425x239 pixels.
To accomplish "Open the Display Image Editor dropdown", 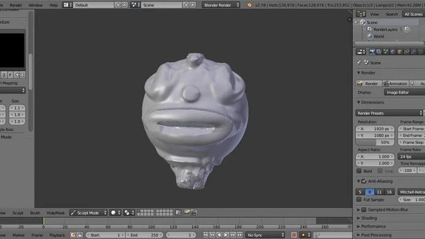I will [404, 92].
